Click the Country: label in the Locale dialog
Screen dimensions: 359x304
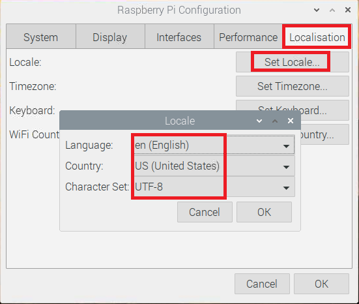tap(84, 166)
